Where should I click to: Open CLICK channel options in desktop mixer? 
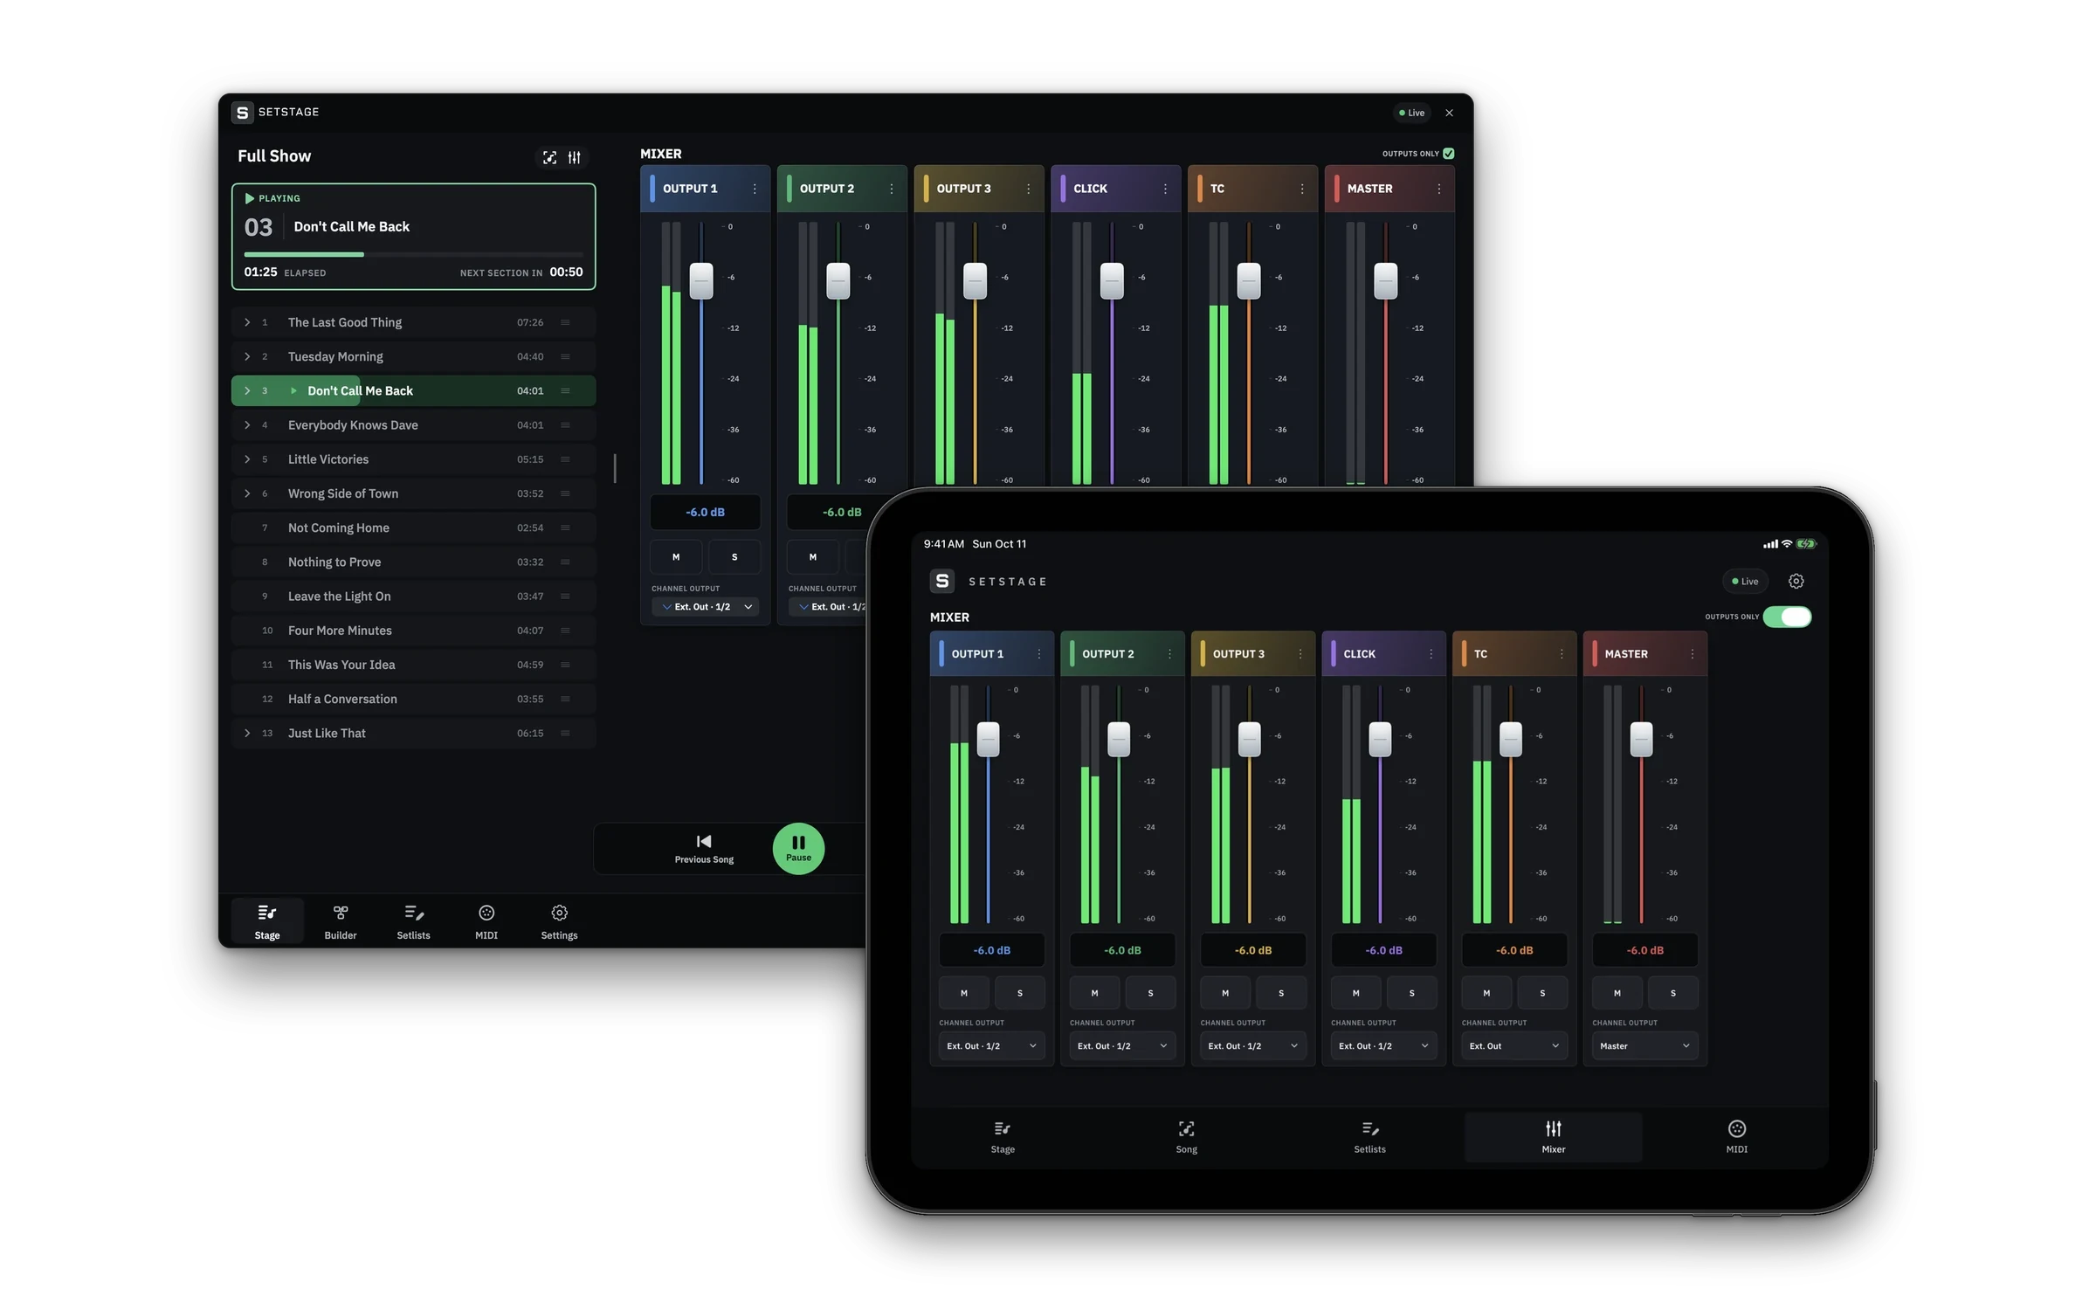tap(1165, 189)
